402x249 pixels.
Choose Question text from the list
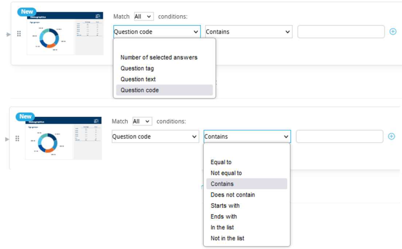pos(138,79)
